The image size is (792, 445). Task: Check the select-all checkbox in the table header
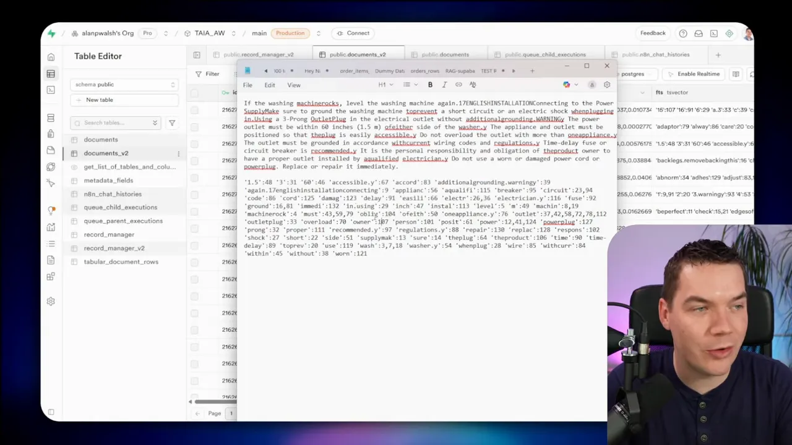194,93
